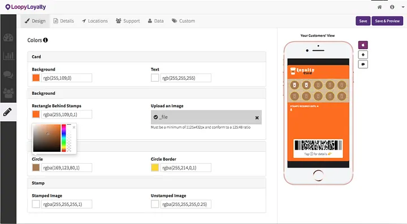
Task: Click the uploaded _file checkmark icon
Action: [155, 117]
